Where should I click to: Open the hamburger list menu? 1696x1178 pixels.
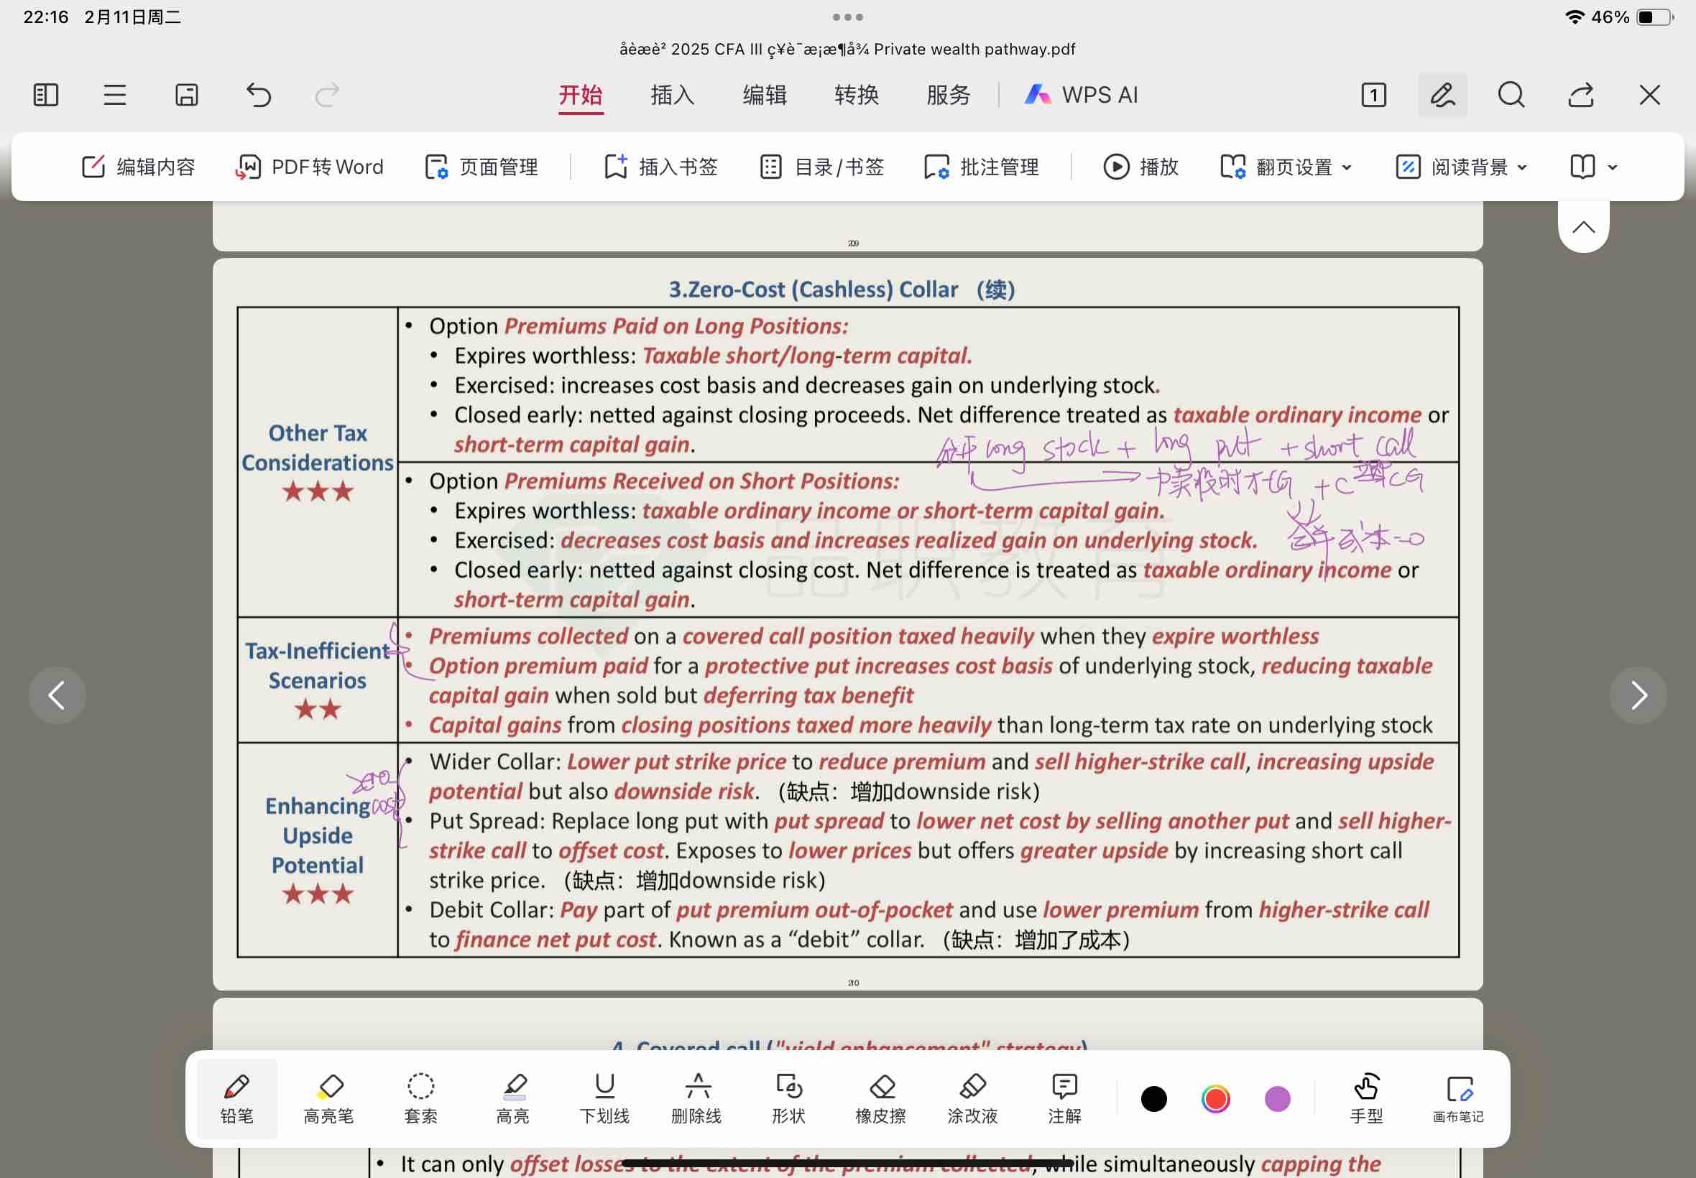(114, 96)
